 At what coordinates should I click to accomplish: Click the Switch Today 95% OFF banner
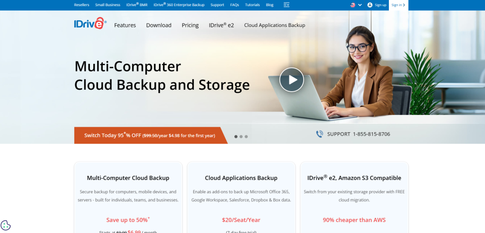pos(149,135)
